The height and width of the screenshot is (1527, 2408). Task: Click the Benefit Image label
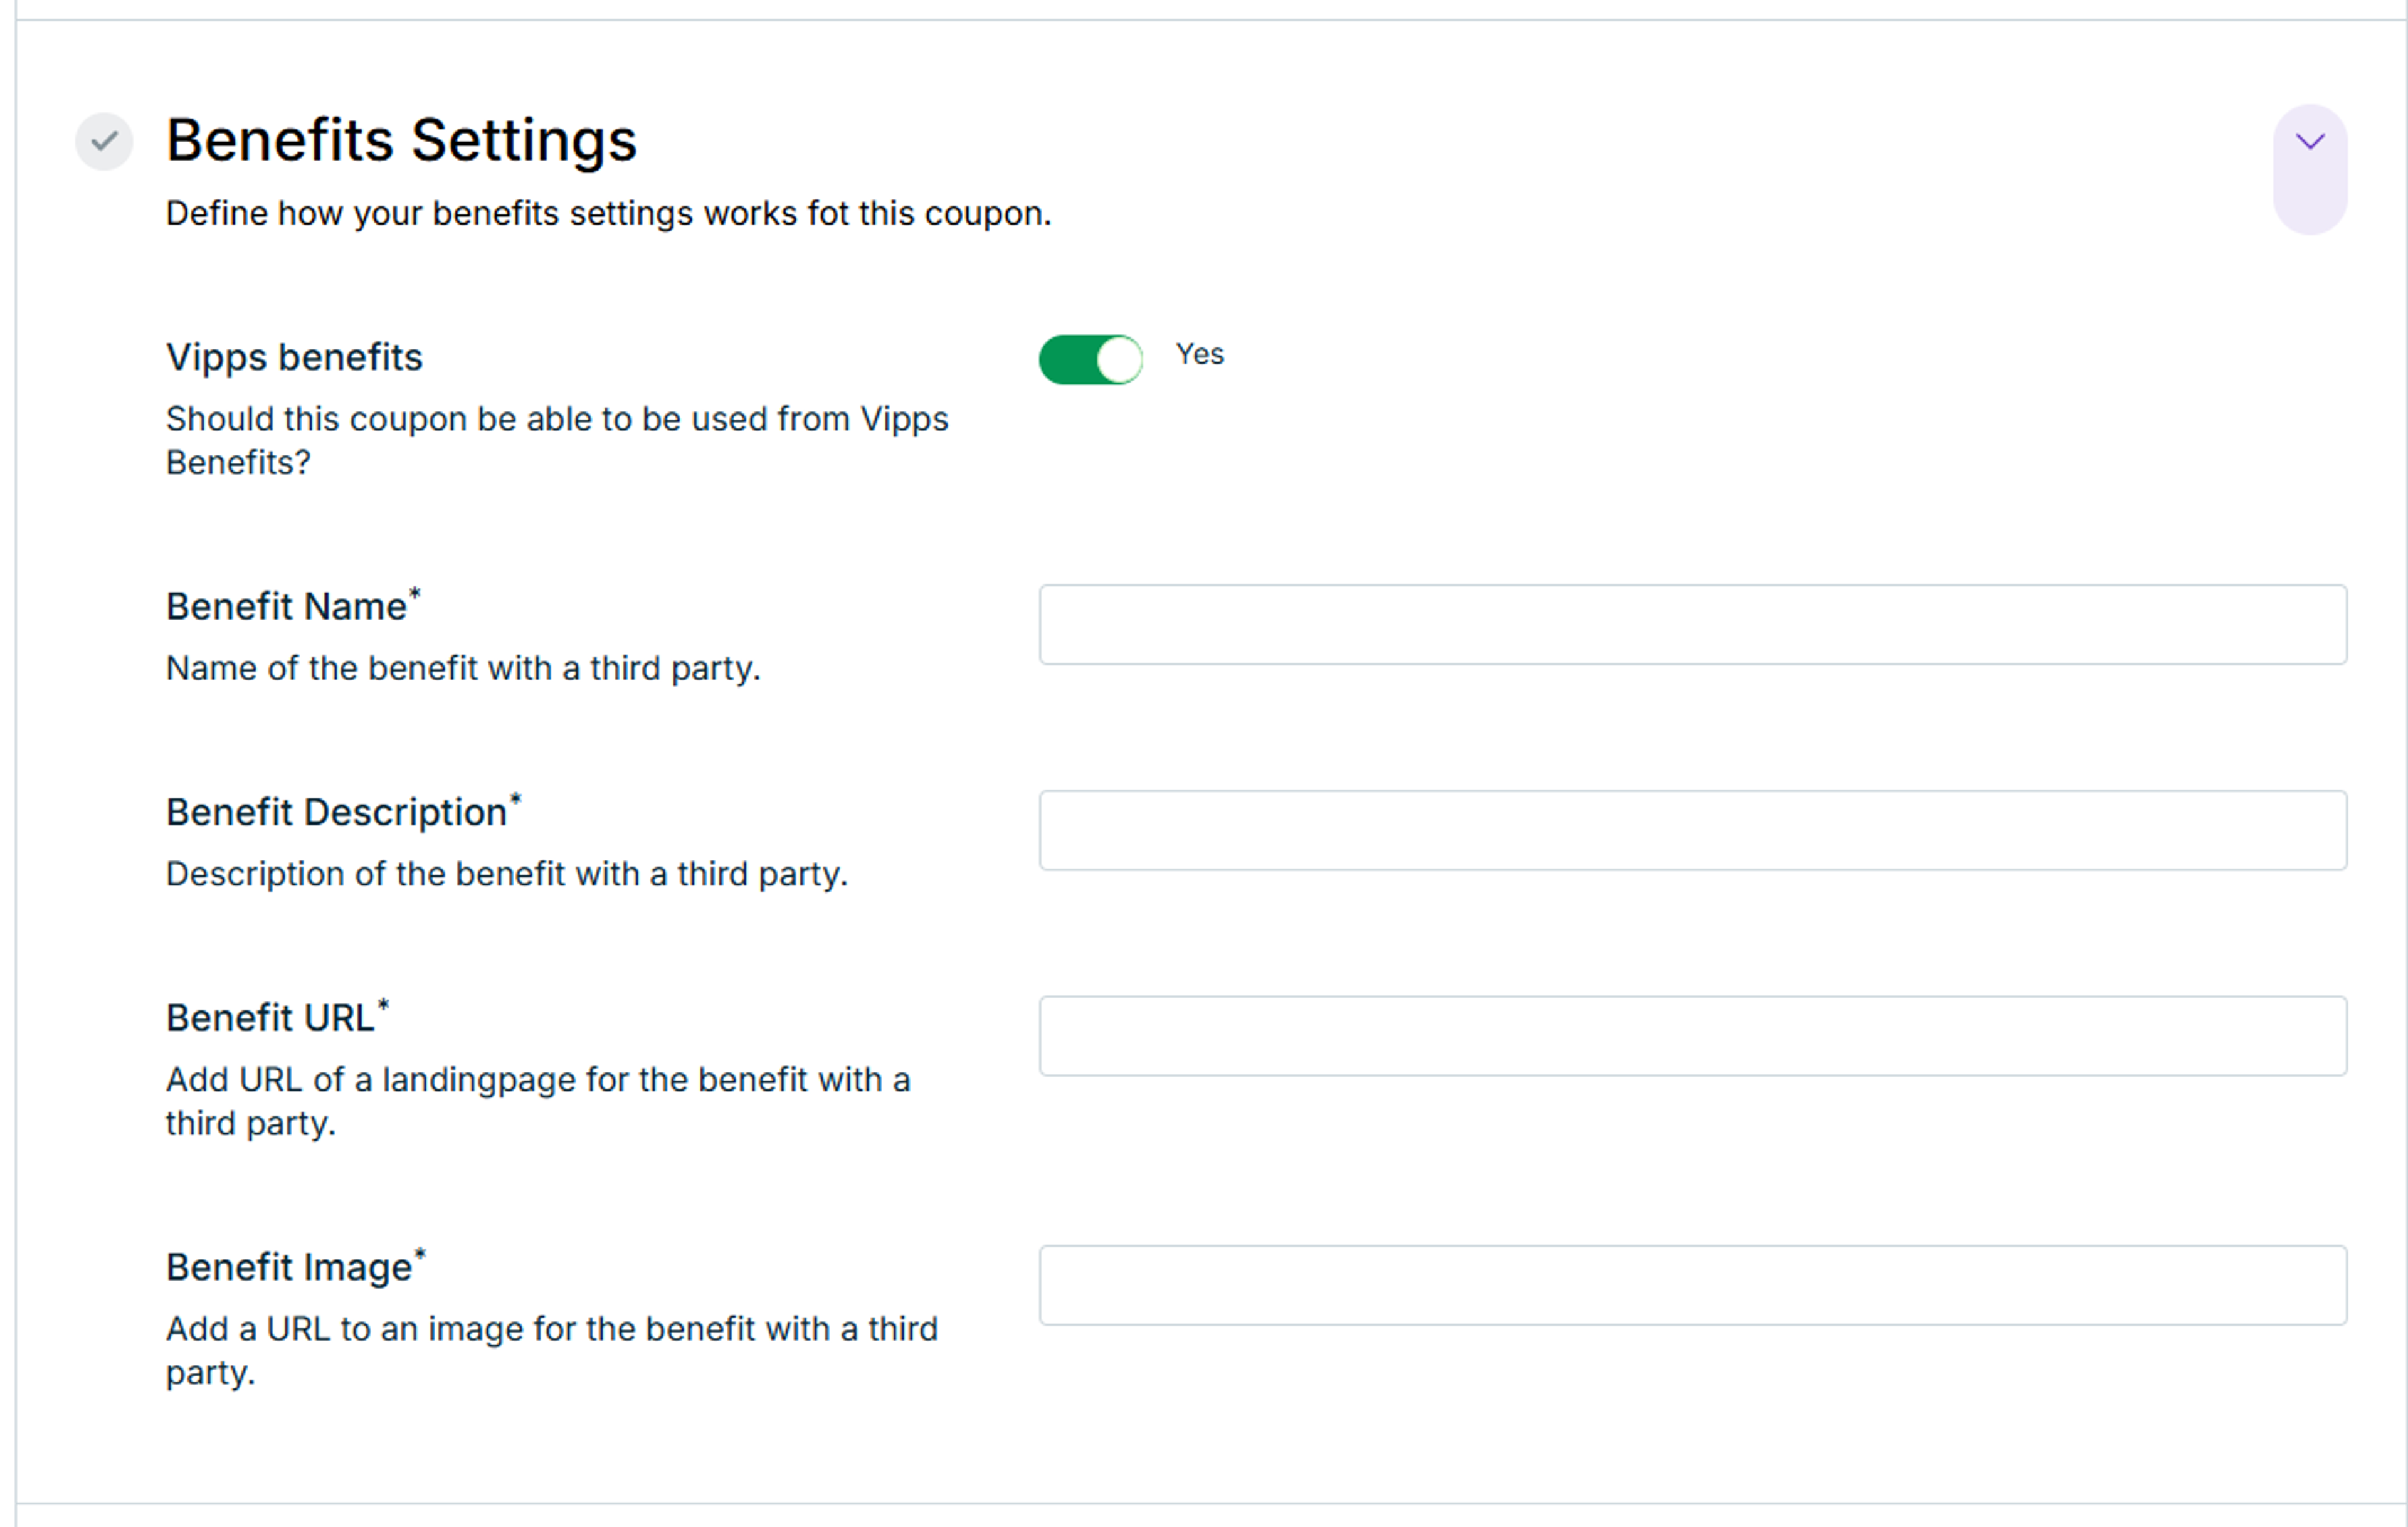click(289, 1267)
